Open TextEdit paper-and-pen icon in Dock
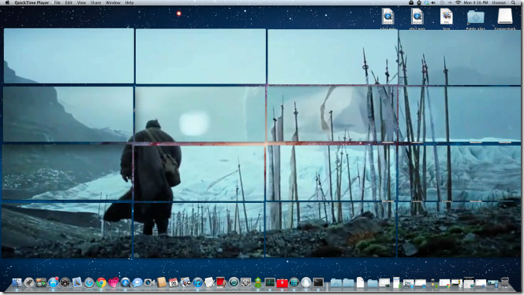The width and height of the screenshot is (524, 295). point(210,282)
